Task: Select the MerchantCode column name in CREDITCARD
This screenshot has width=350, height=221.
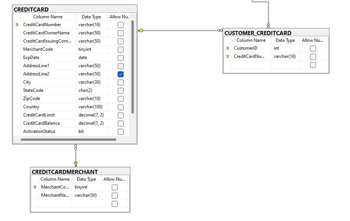Action: tap(48, 49)
